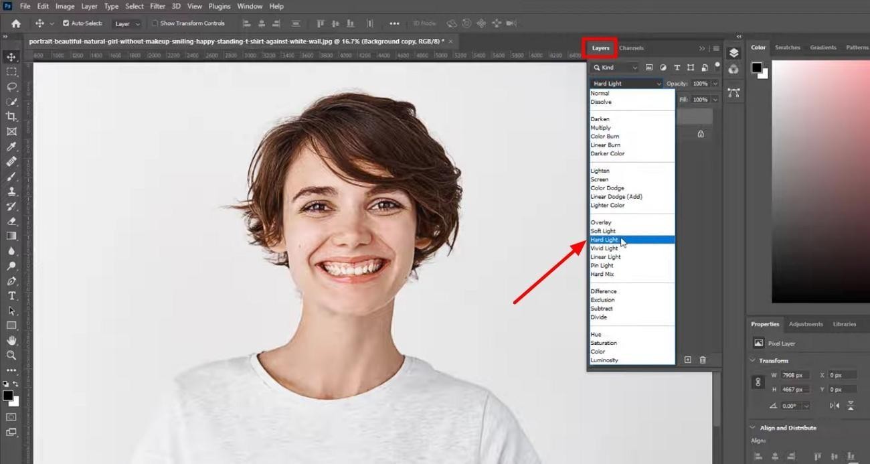
Task: Open the Hard Light blend mode dropdown
Action: point(626,84)
